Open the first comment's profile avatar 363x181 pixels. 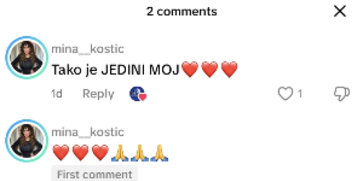coord(27,58)
